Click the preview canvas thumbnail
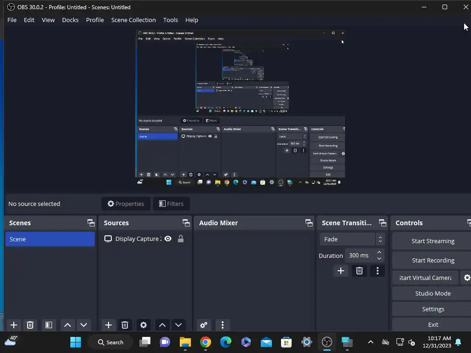Screen dimensions: 471x353 point(241,108)
